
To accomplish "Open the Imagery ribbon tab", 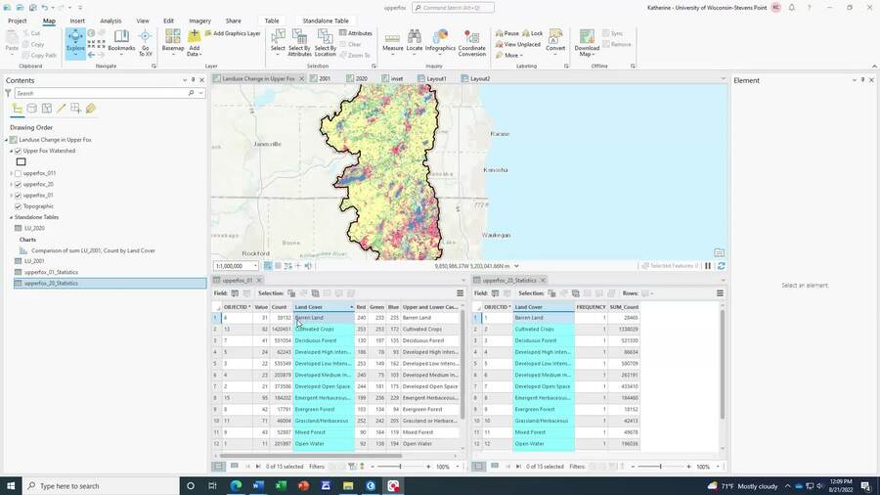I will (x=199, y=21).
